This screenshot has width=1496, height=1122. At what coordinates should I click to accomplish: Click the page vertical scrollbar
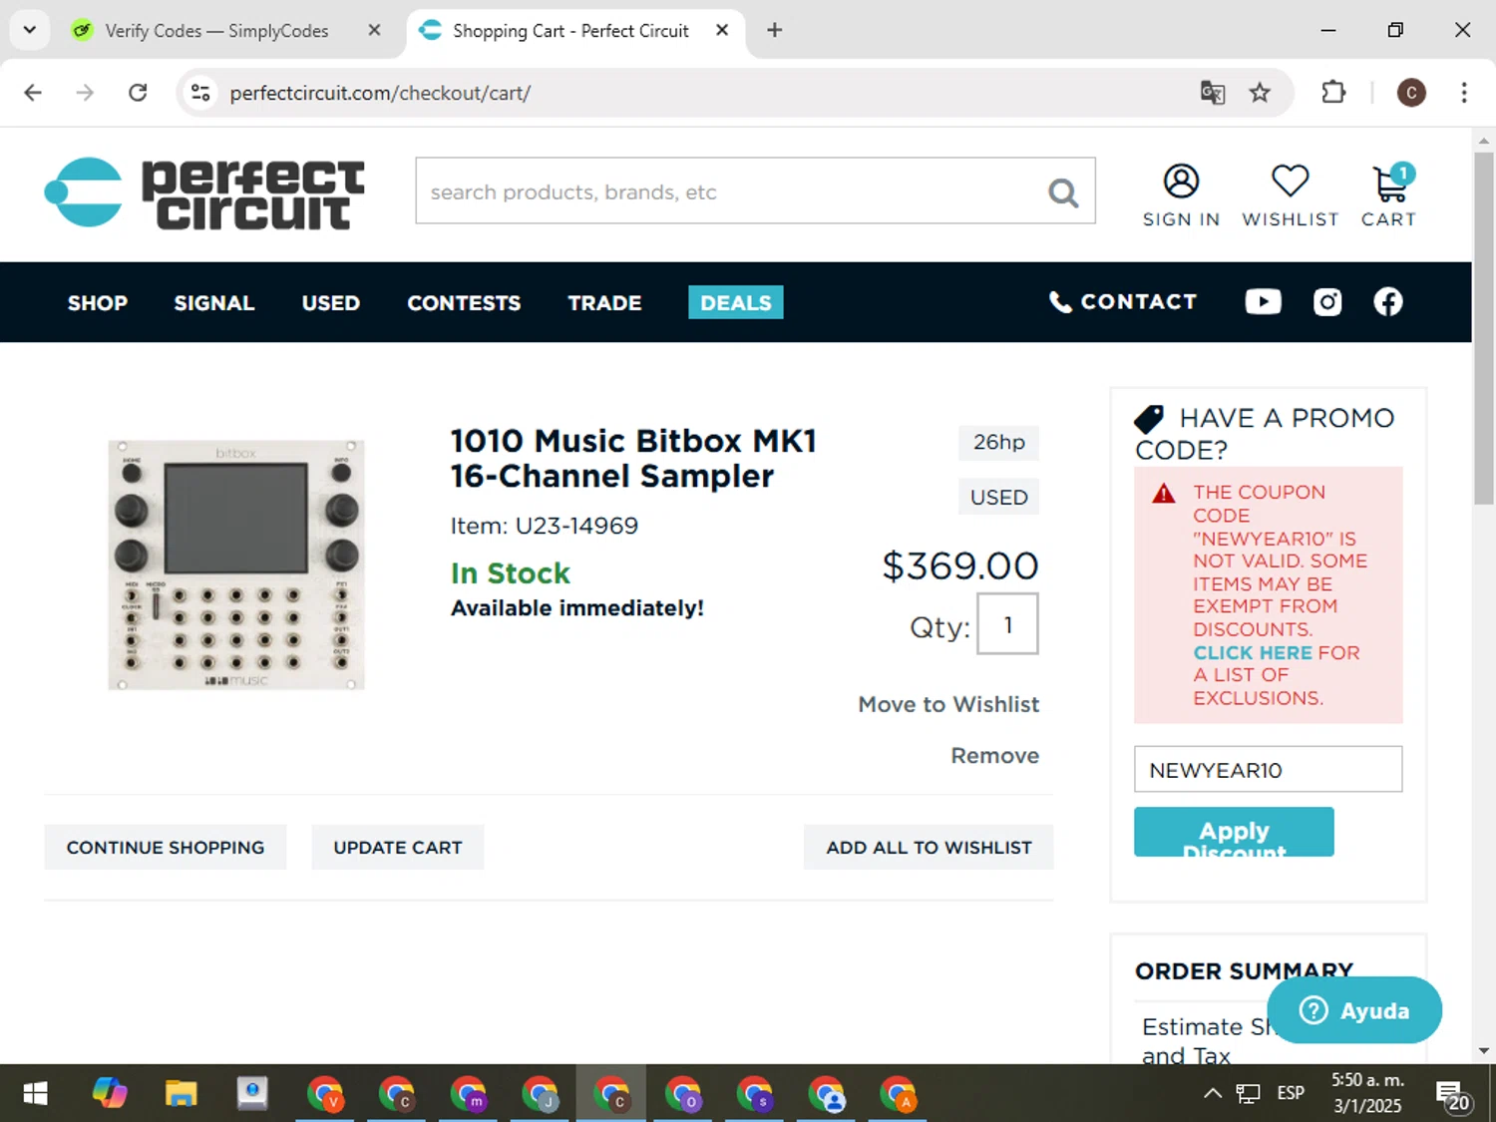[x=1483, y=329]
